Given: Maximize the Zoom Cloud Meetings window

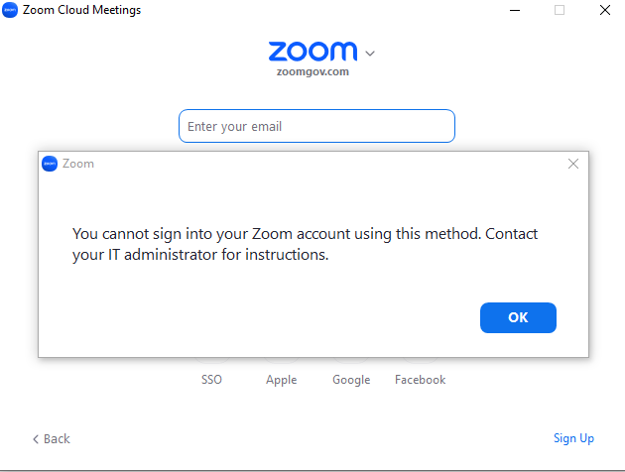Looking at the screenshot, I should point(560,10).
